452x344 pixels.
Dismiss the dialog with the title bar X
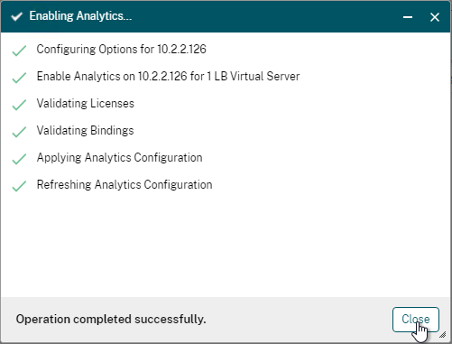click(435, 17)
